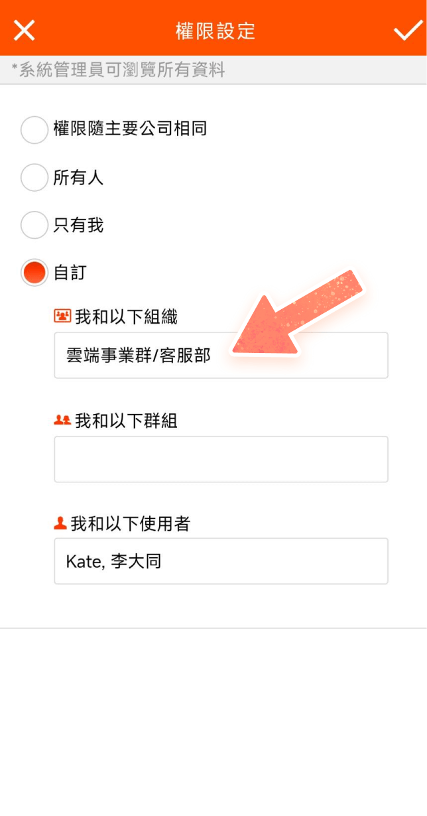
Task: Select the 權限隨主要公司相同 radio button
Action: 34,129
